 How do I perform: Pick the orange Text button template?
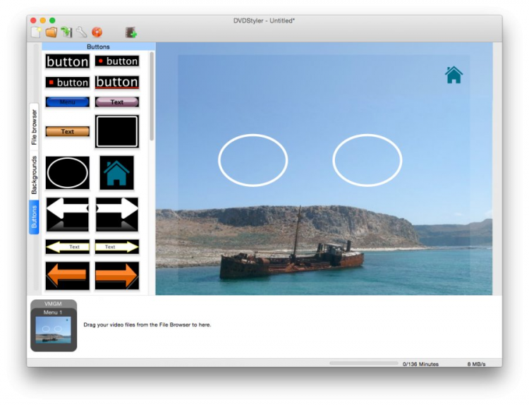68,132
